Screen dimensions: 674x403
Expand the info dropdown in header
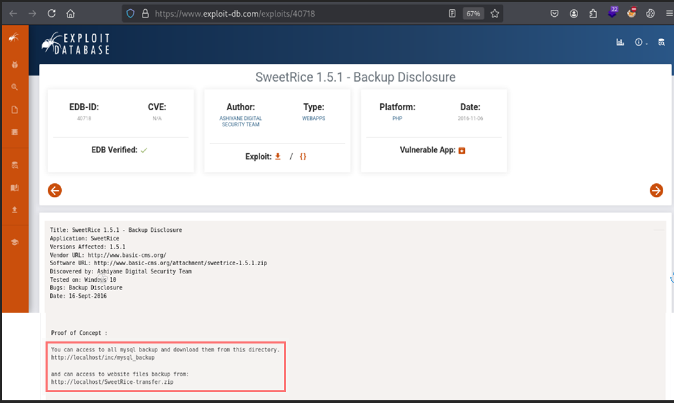click(x=639, y=42)
